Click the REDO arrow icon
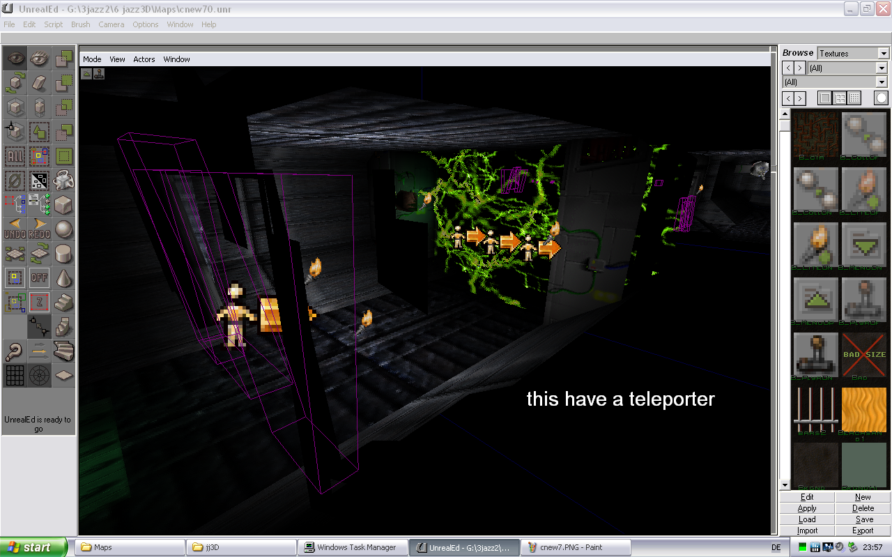This screenshot has height=557, width=892. (39, 230)
